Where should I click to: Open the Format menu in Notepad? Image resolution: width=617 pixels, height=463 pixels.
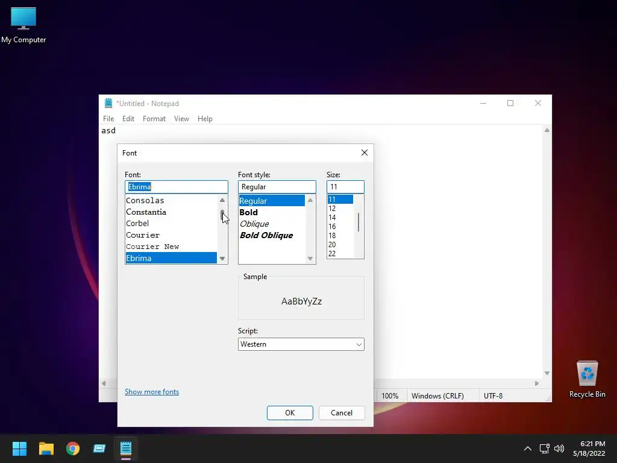pos(154,119)
